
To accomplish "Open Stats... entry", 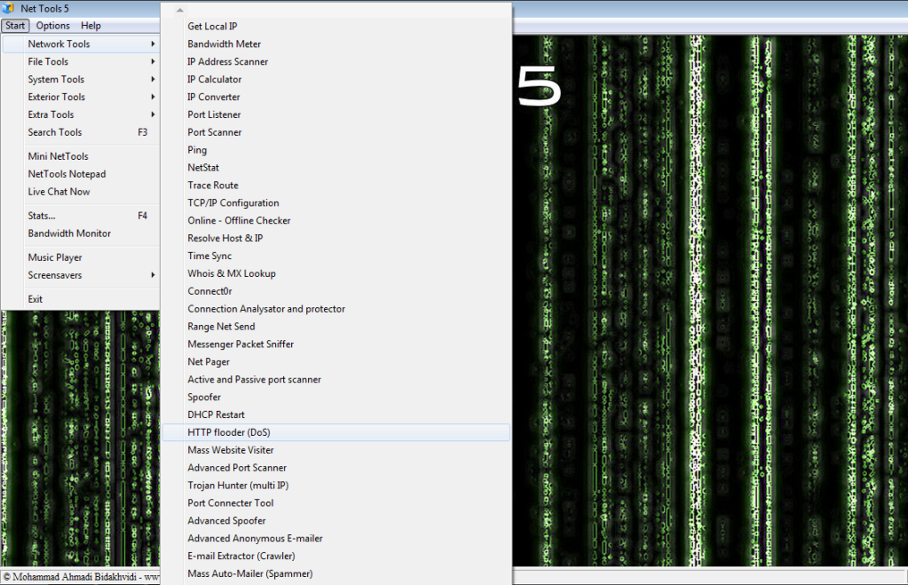I will point(81,216).
